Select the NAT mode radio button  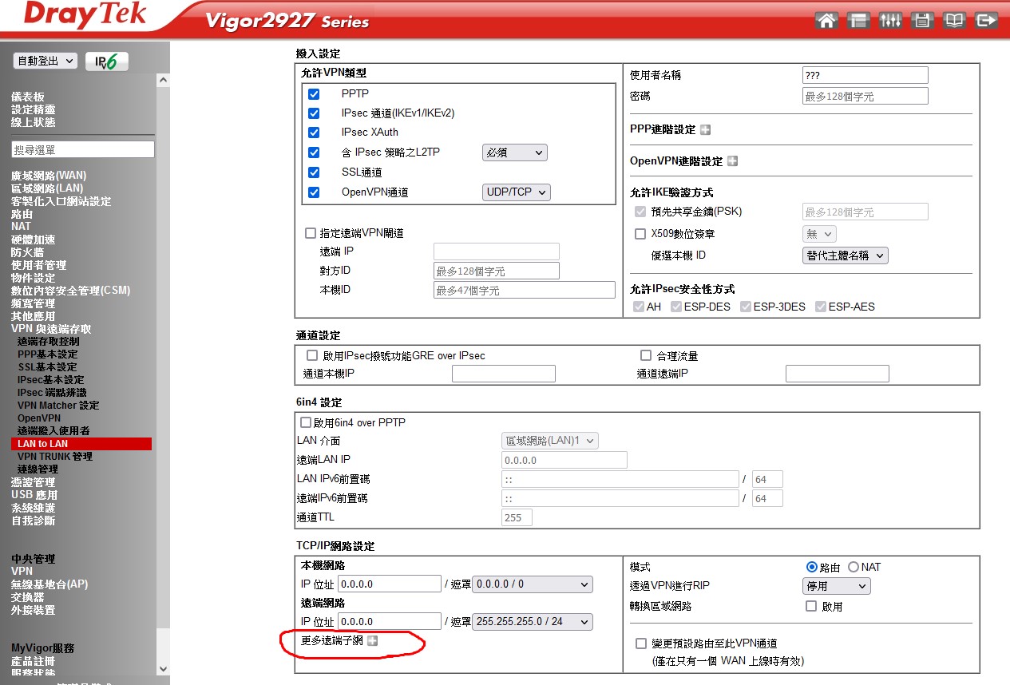click(854, 567)
